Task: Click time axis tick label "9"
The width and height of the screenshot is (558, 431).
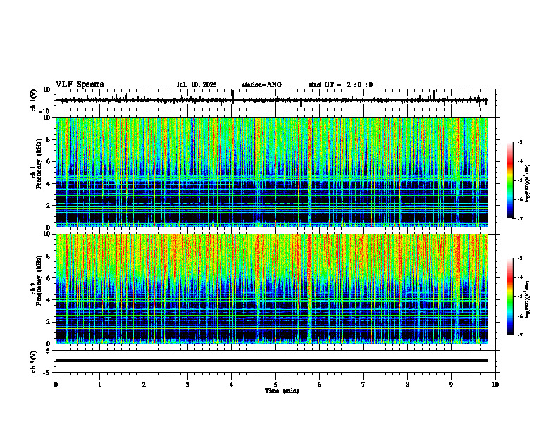Action: click(x=451, y=385)
